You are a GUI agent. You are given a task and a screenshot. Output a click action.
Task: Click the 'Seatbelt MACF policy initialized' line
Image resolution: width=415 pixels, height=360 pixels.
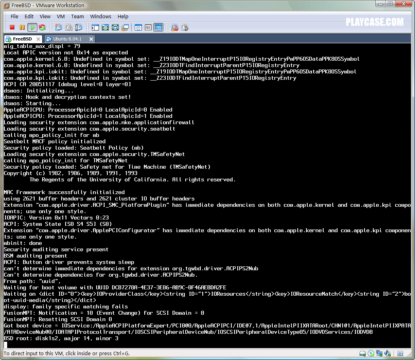pyautogui.click(x=54, y=141)
